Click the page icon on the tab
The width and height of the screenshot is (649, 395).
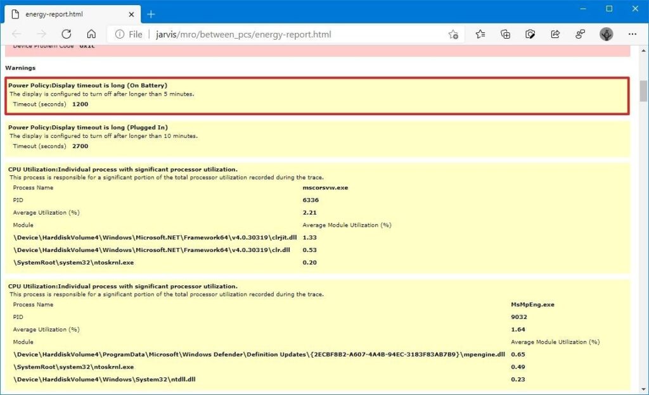coord(15,15)
